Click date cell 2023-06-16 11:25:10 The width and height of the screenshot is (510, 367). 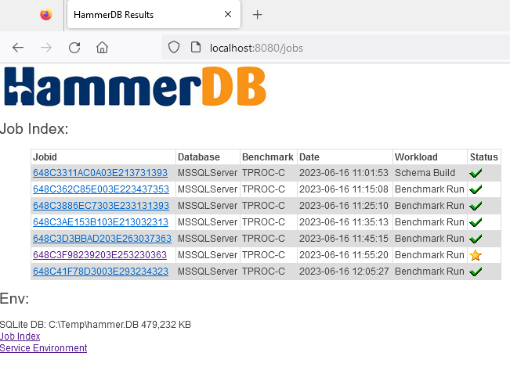pyautogui.click(x=344, y=206)
